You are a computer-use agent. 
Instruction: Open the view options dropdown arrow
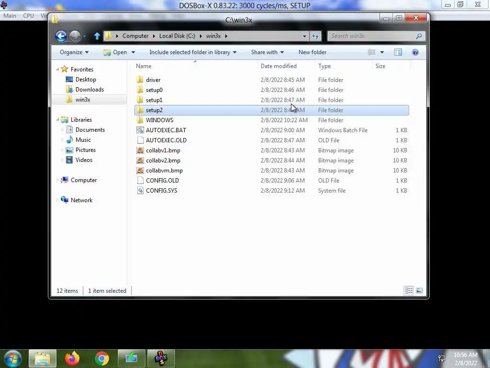tap(382, 52)
